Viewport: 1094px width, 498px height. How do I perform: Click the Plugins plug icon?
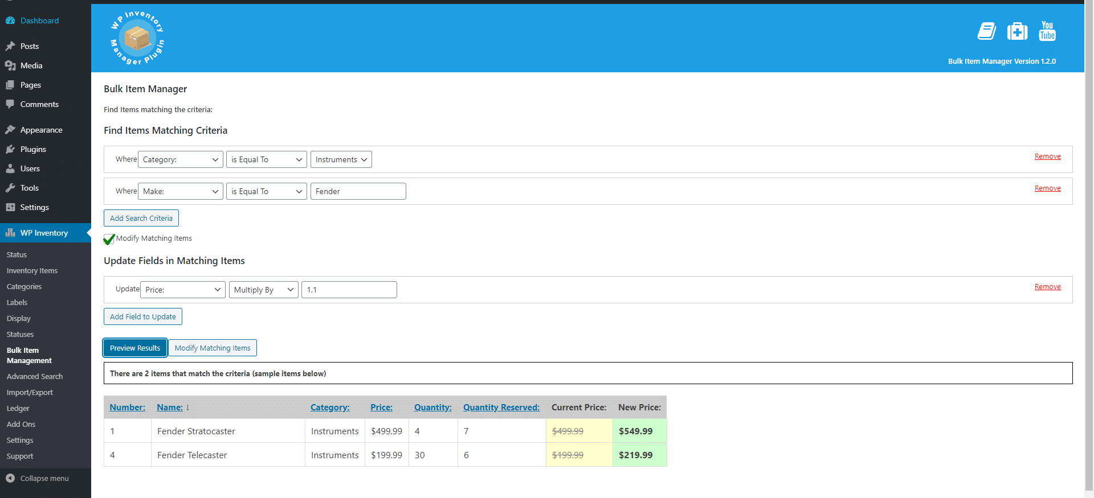(x=10, y=149)
